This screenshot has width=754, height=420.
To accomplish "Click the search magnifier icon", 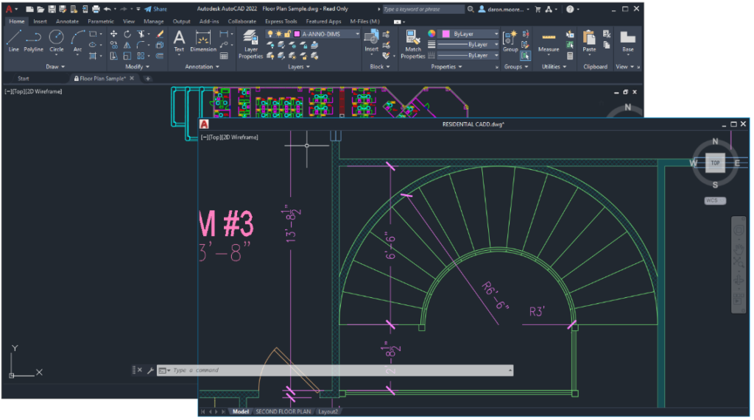I will (471, 9).
